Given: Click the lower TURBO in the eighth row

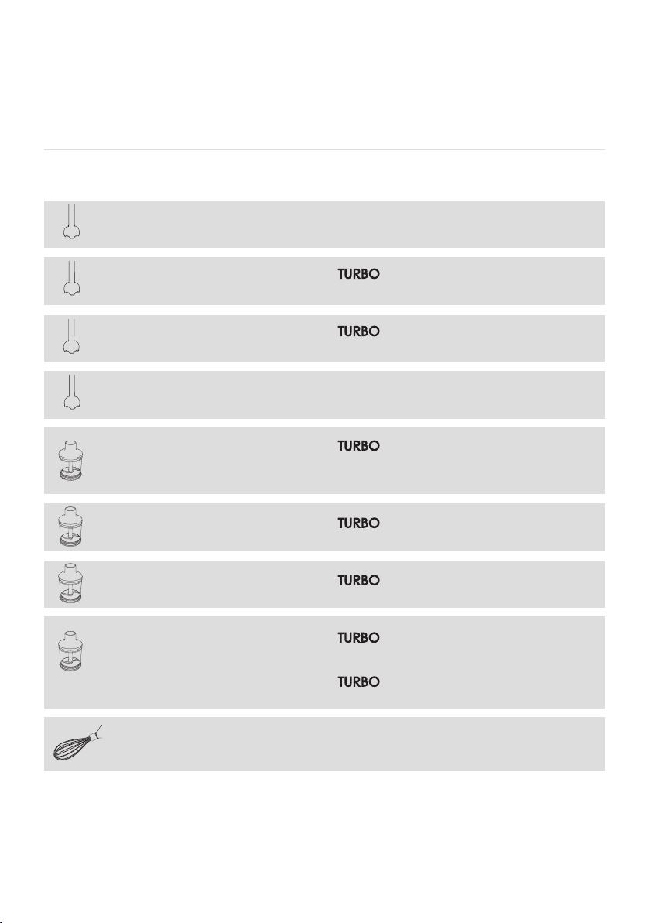Looking at the screenshot, I should (358, 682).
